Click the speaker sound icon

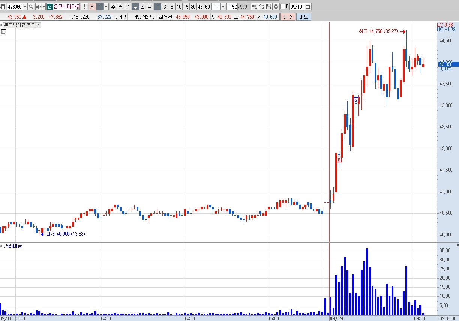pyautogui.click(x=38, y=7)
